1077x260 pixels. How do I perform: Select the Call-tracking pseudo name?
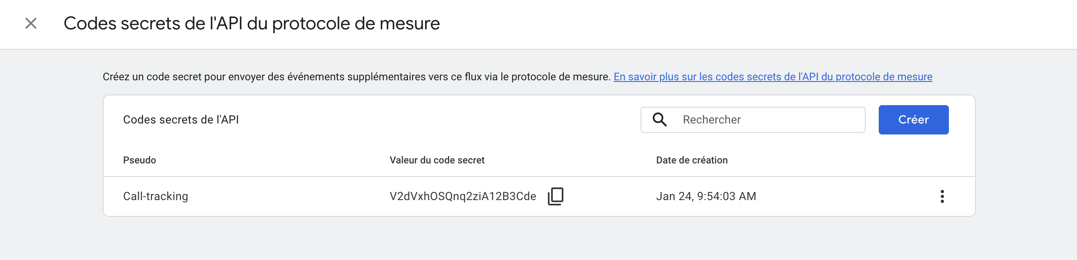pyautogui.click(x=155, y=196)
